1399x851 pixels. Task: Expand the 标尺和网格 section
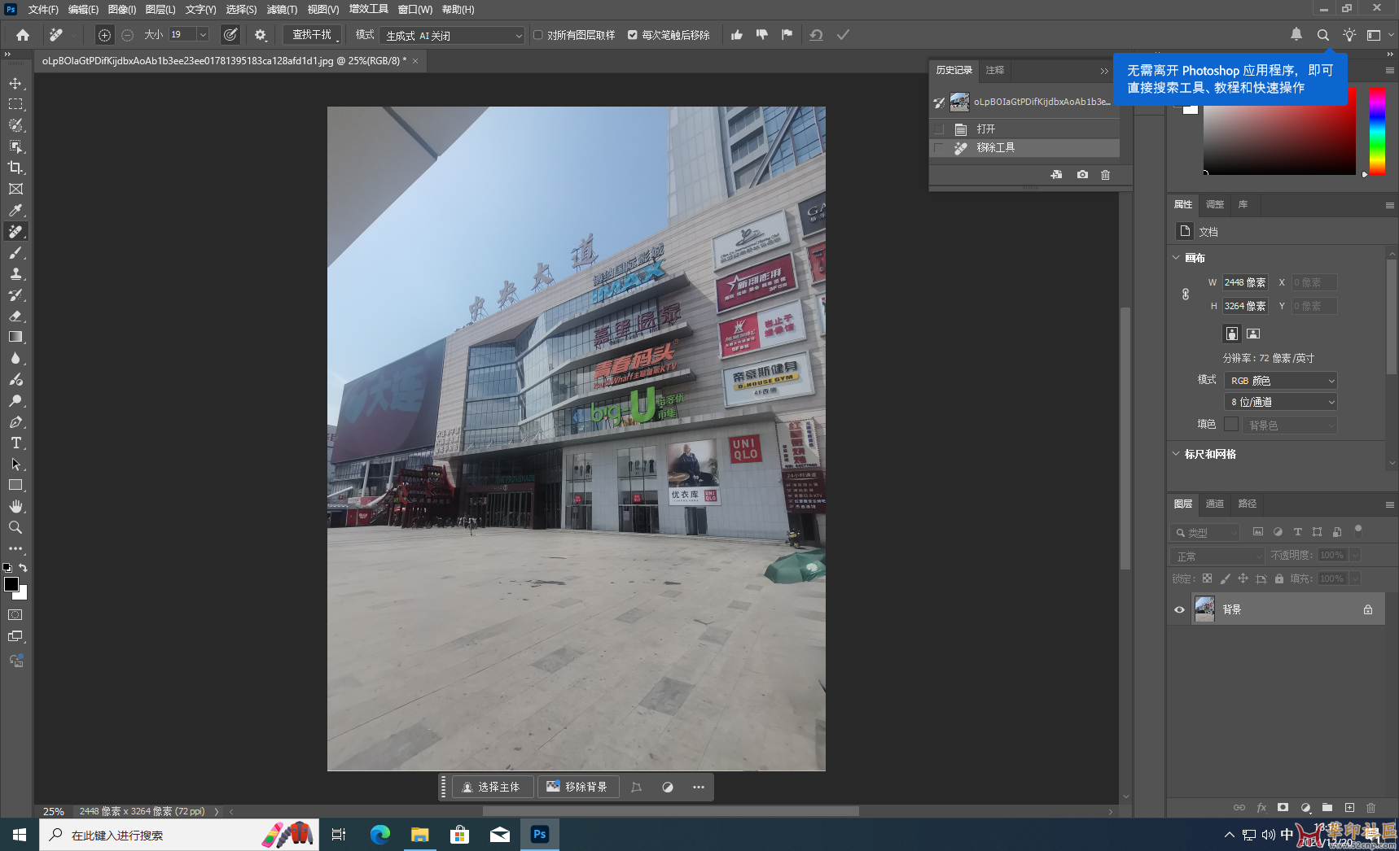[1176, 454]
